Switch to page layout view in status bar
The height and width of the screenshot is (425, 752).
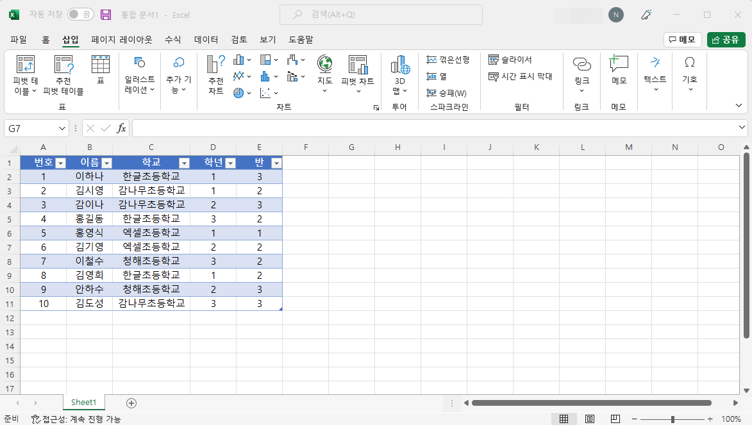click(589, 419)
